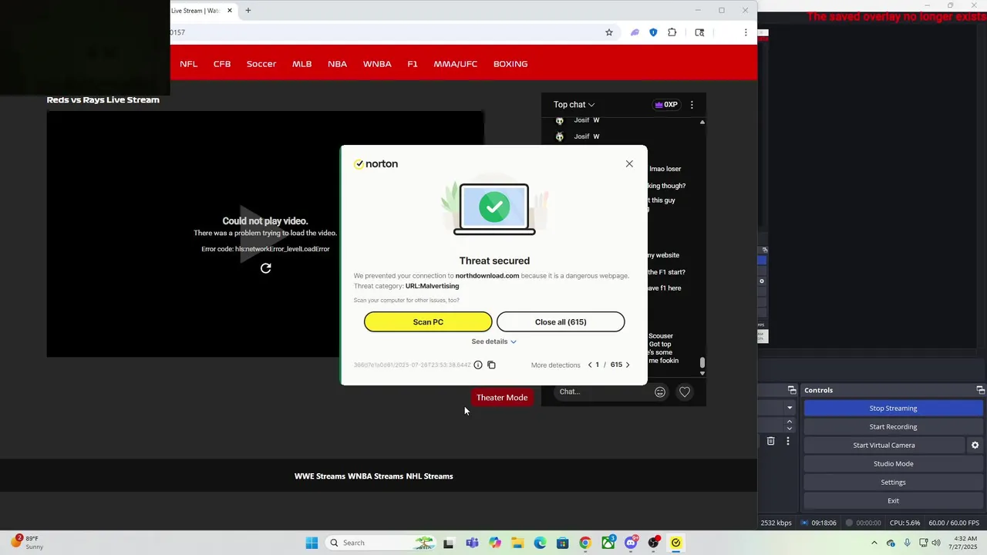Reload the failed video player
Screen dimensions: 987x555
[265, 268]
